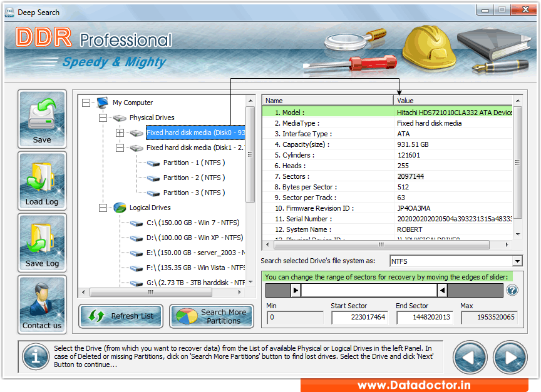
Task: Go to the next step arrow
Action: [x=510, y=358]
